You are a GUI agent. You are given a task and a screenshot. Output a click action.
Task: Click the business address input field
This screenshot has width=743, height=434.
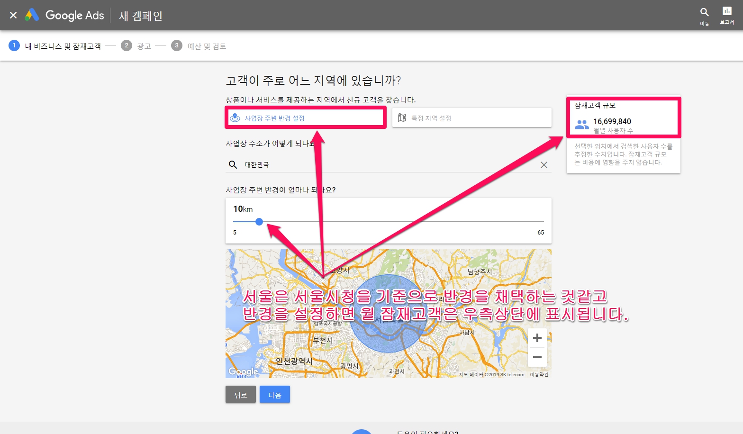tap(389, 165)
